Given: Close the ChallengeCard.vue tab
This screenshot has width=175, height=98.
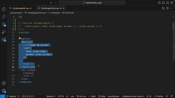Looking at the screenshot, I should 64,8.
